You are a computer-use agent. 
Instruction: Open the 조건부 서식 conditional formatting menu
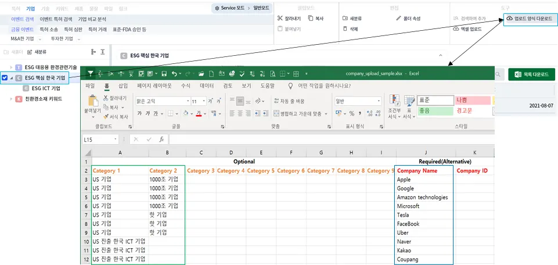pyautogui.click(x=394, y=106)
